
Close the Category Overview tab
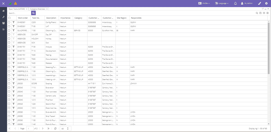pos(47,9)
